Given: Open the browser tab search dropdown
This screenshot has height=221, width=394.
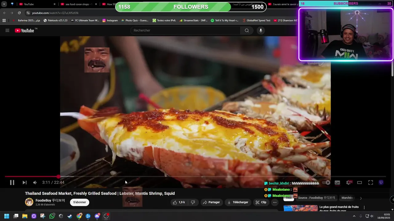Looking at the screenshot, I should tap(4, 4).
